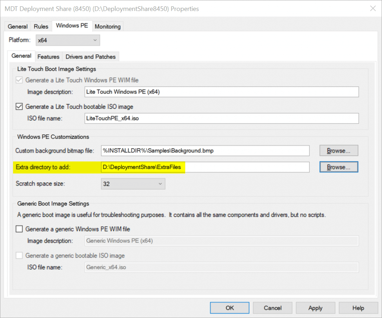
Task: Click the Lite Touch Boot Image Settings heading
Action: [x=57, y=69]
